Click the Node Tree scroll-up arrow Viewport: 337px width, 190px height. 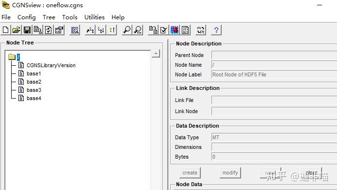[156, 53]
